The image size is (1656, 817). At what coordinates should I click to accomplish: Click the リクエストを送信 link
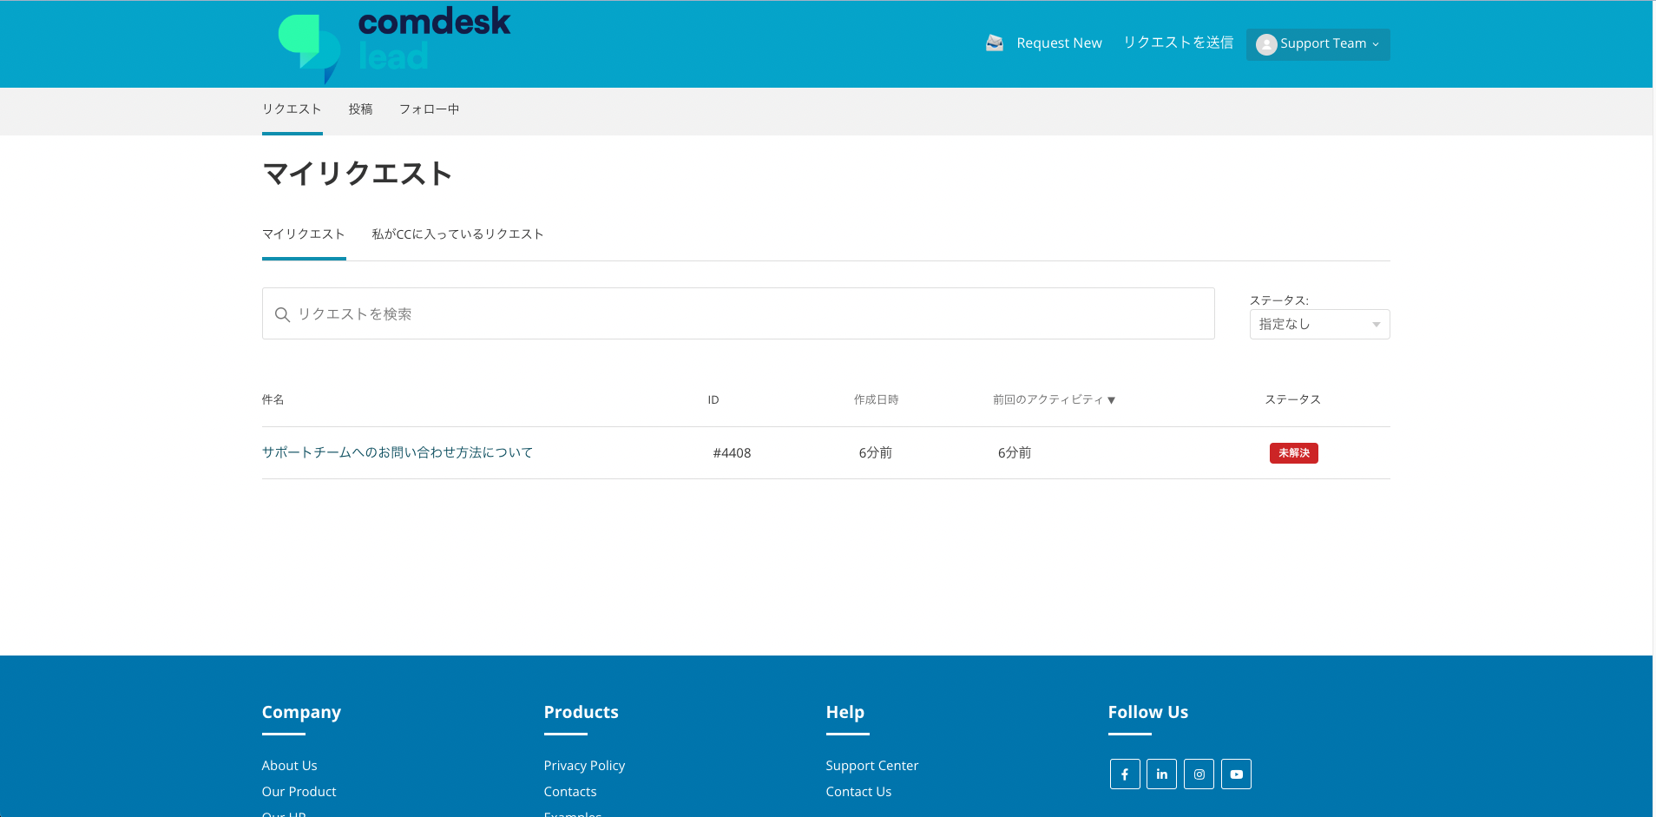pos(1178,41)
